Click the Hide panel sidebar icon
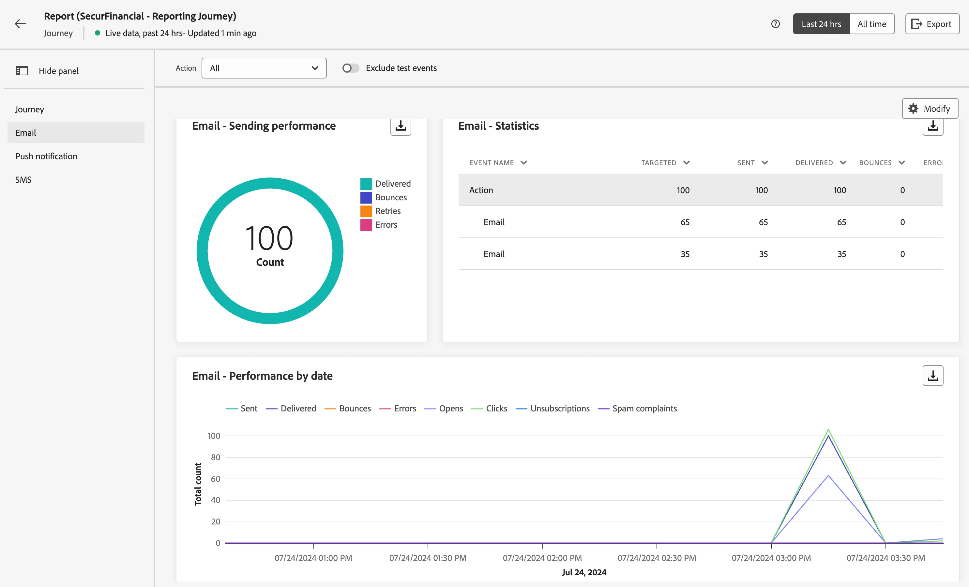The image size is (969, 587). [x=22, y=71]
